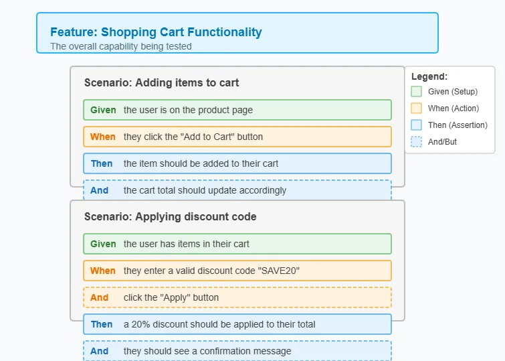Click the "When" keyword in the SAVE20 step

coord(103,271)
